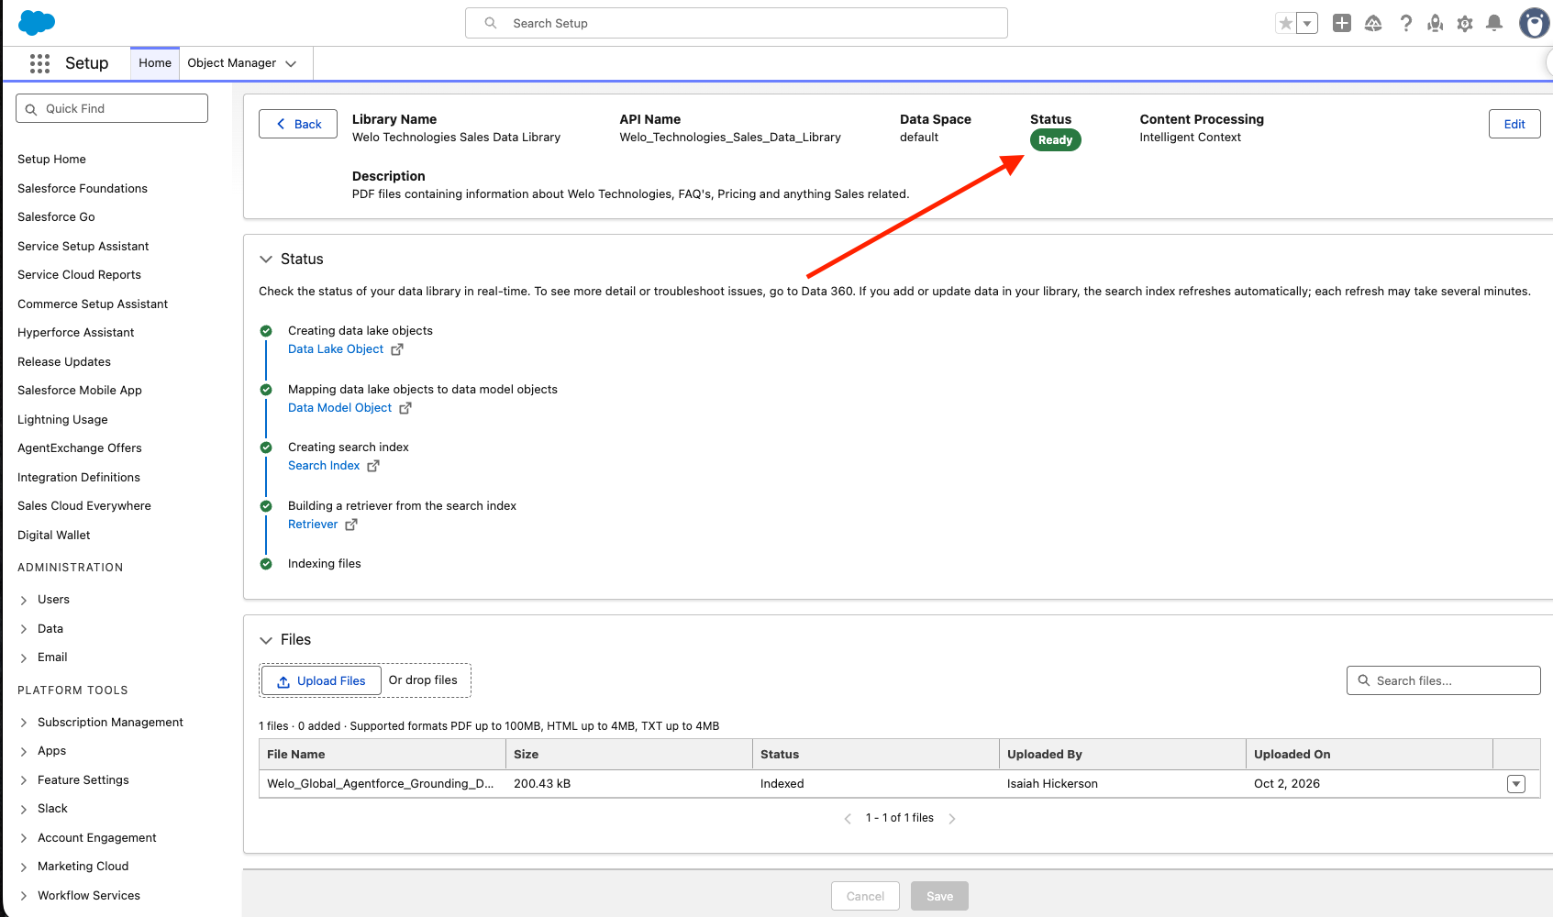Open Salesforce Go in sidebar

click(x=56, y=217)
